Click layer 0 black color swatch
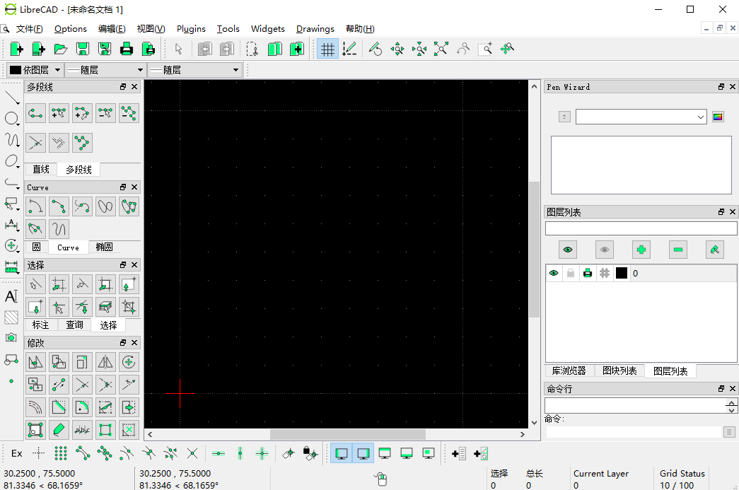The width and height of the screenshot is (739, 490). point(621,273)
